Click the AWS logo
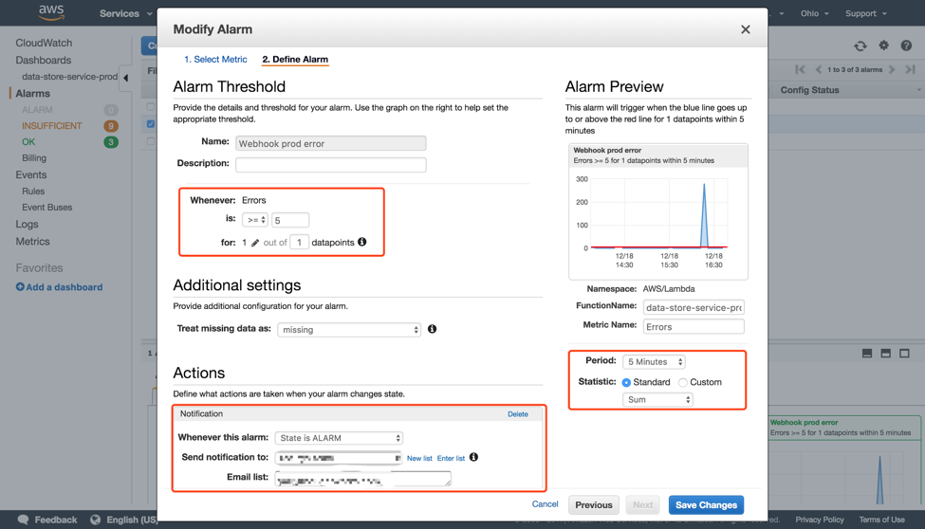The width and height of the screenshot is (925, 529). click(x=51, y=13)
